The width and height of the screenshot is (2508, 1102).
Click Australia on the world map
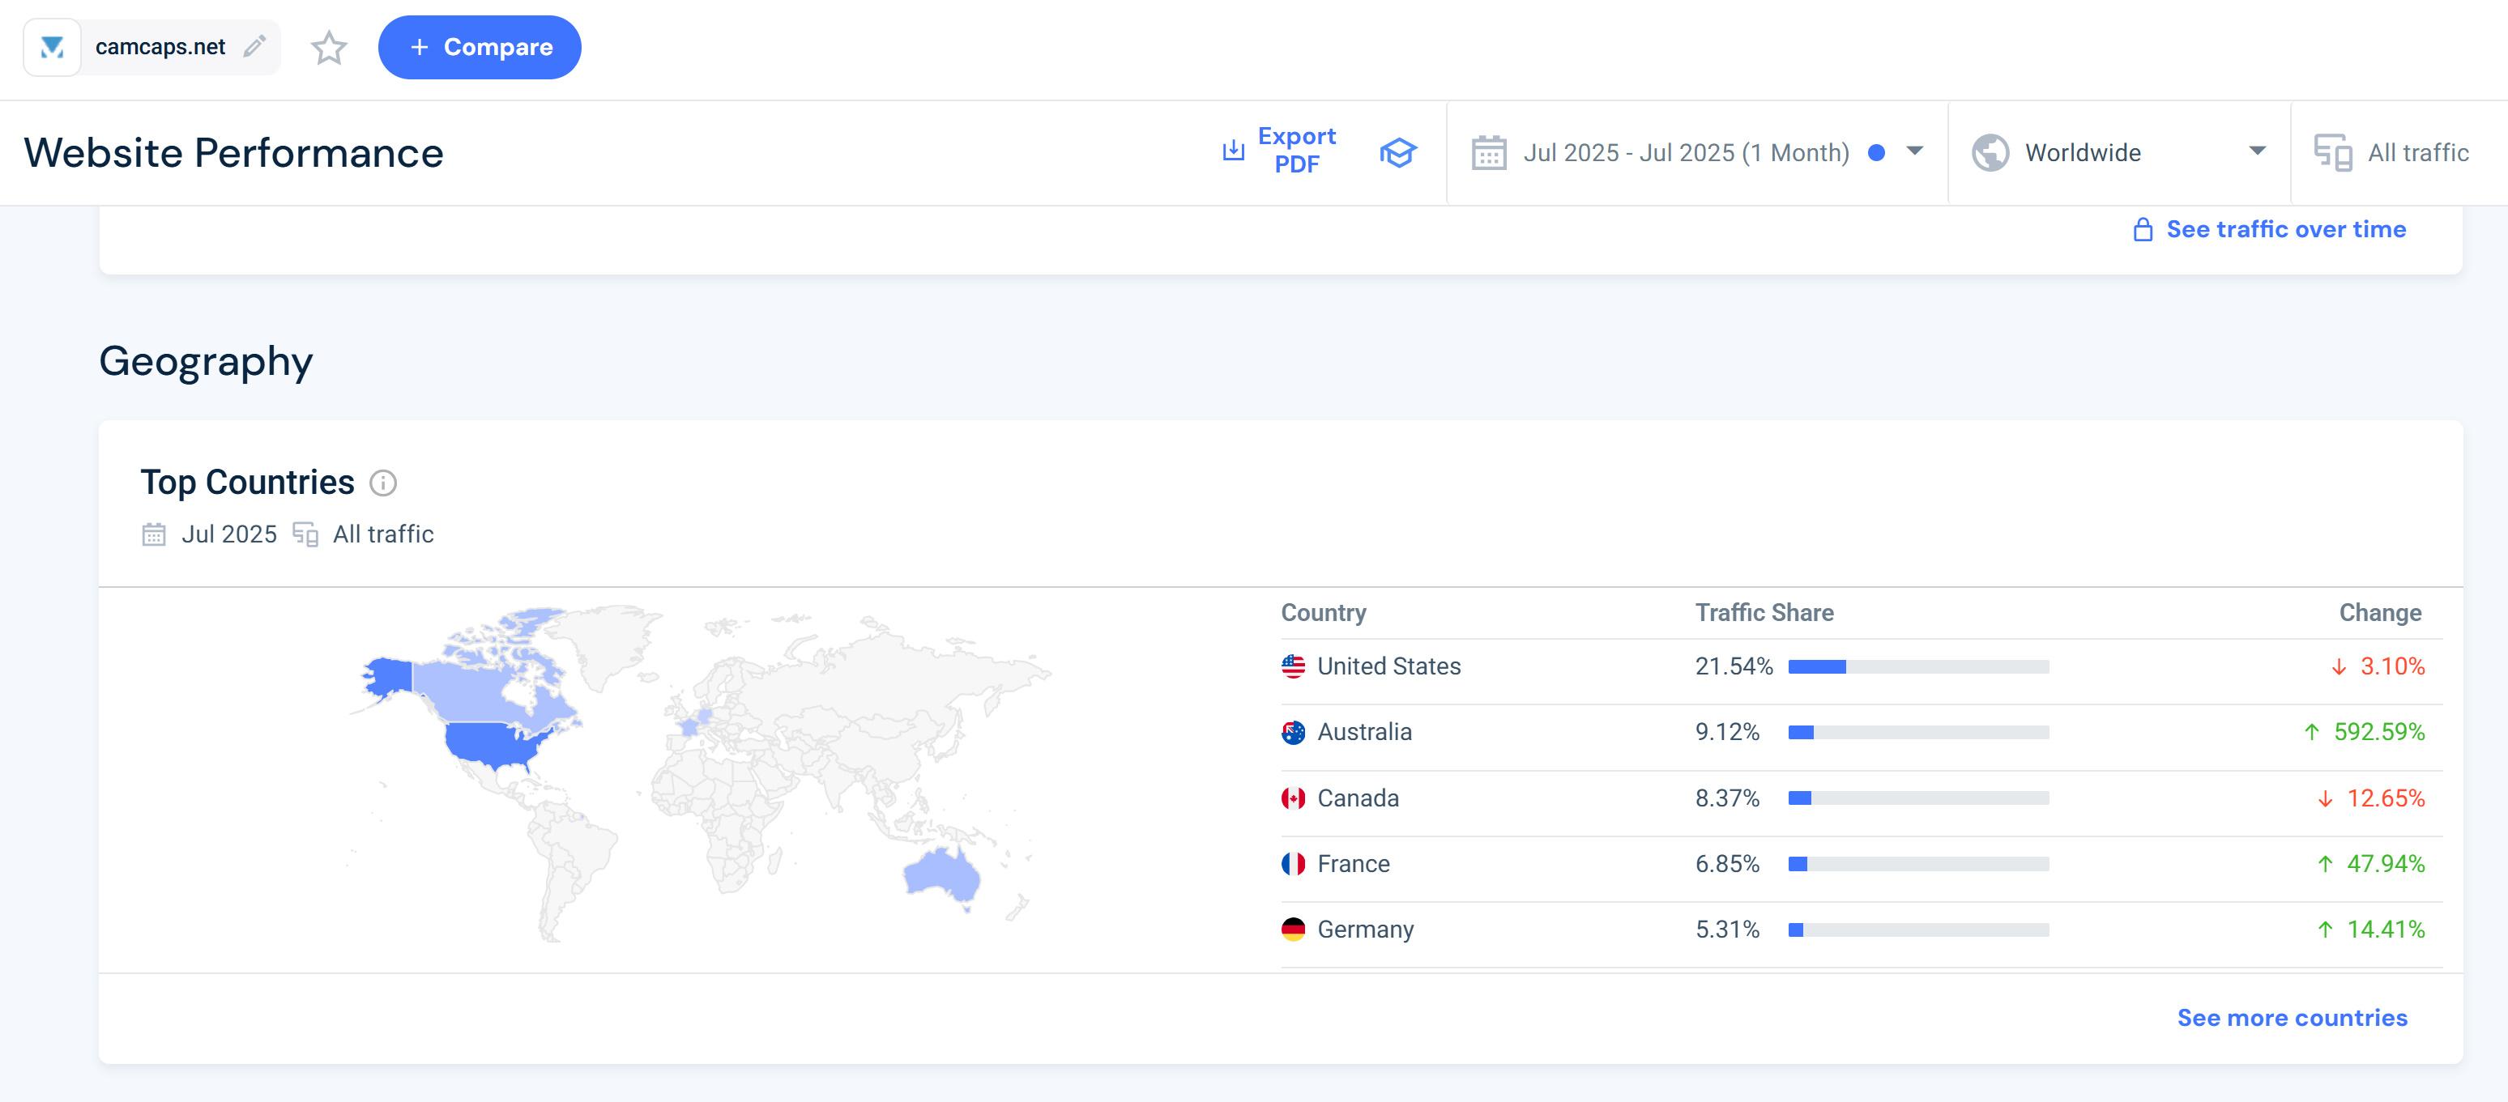pyautogui.click(x=940, y=874)
